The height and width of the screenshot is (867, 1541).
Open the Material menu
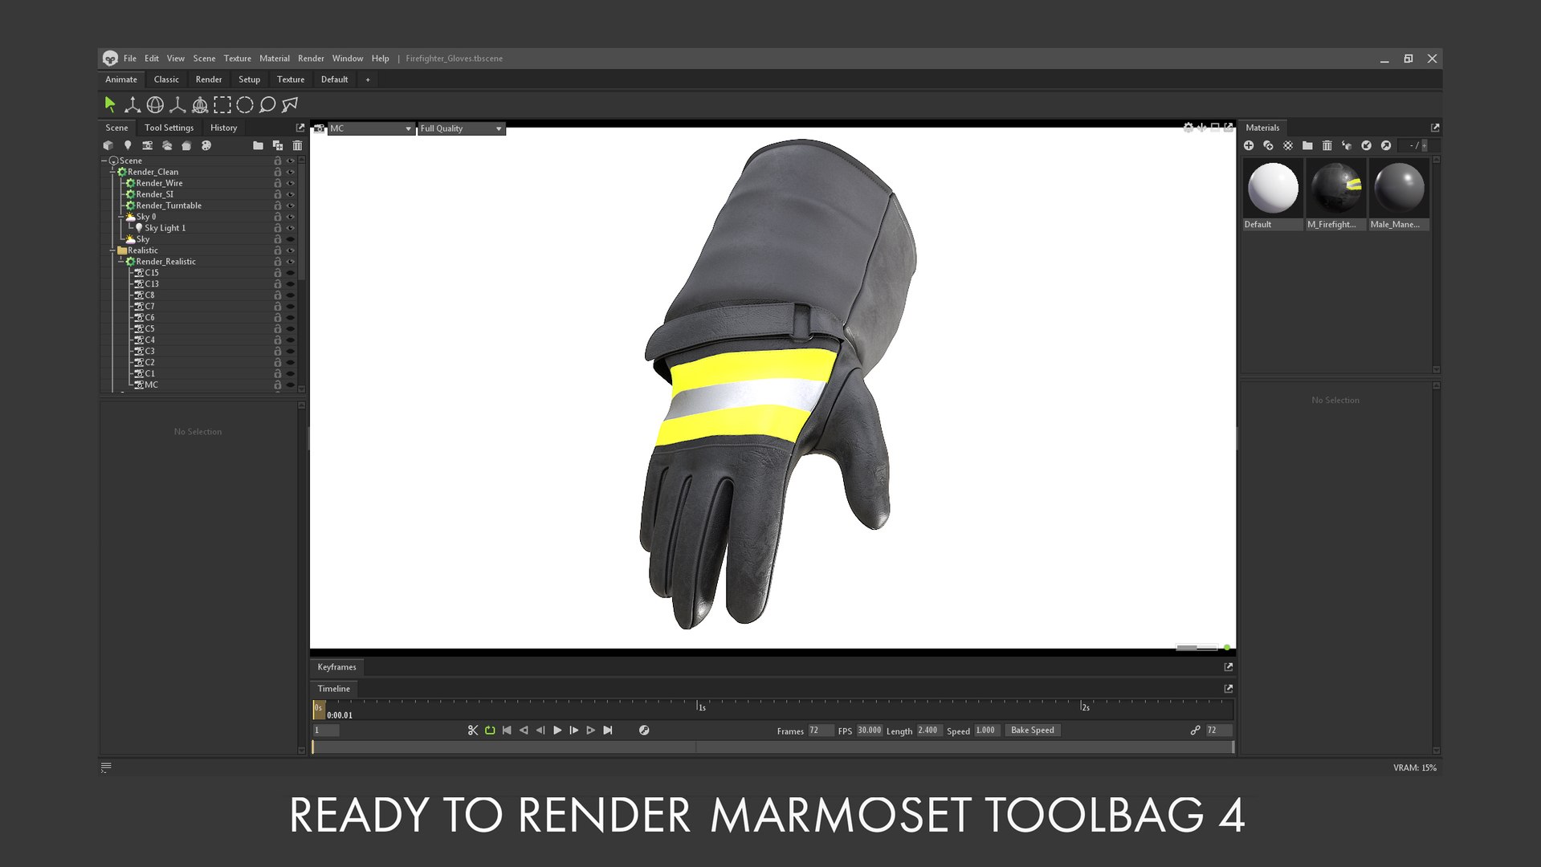coord(274,59)
